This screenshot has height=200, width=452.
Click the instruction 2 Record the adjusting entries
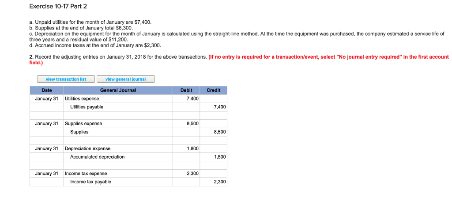tap(118, 57)
